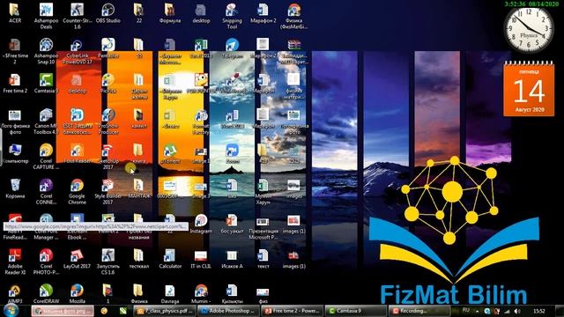The image size is (564, 317).
Task: Switch to the Chrome window in taskbar
Action: point(63,311)
